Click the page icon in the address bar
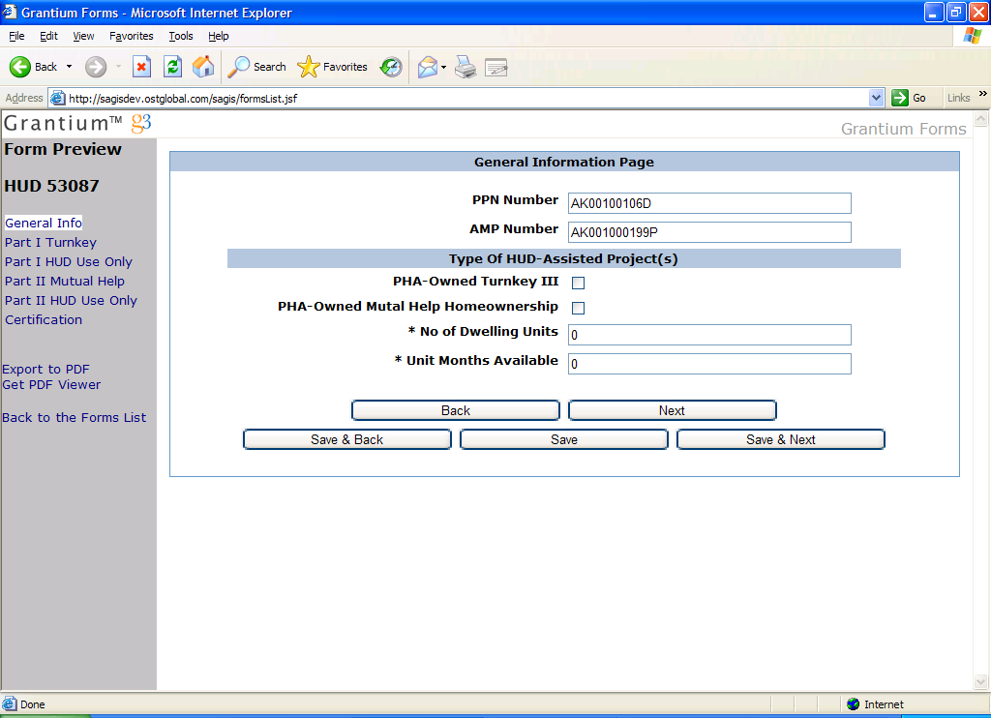This screenshot has height=718, width=991. 57,98
